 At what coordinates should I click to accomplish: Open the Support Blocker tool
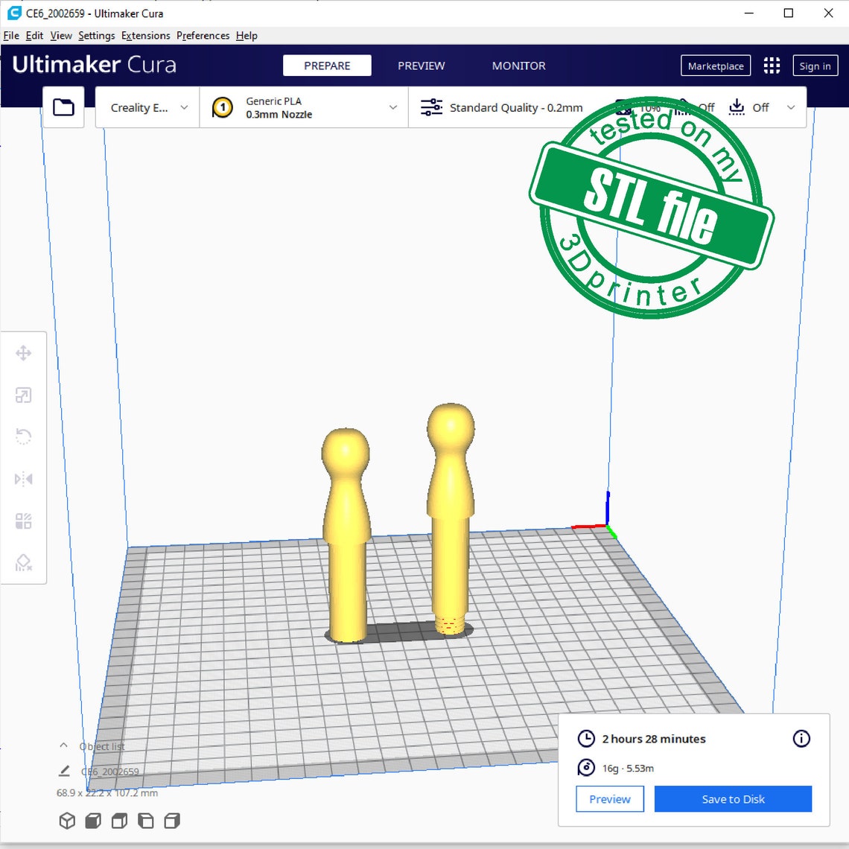click(24, 562)
